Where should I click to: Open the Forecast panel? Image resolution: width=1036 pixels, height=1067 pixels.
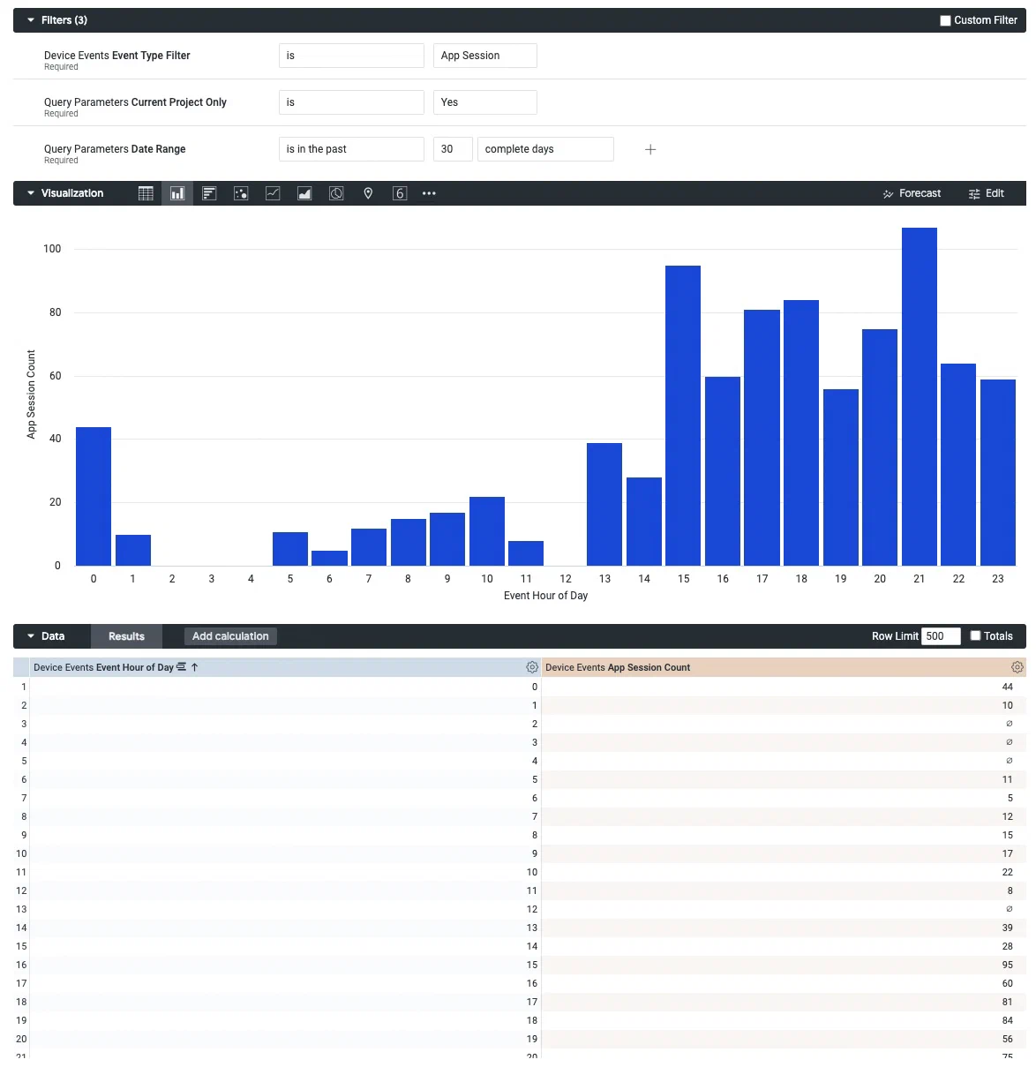(x=912, y=193)
